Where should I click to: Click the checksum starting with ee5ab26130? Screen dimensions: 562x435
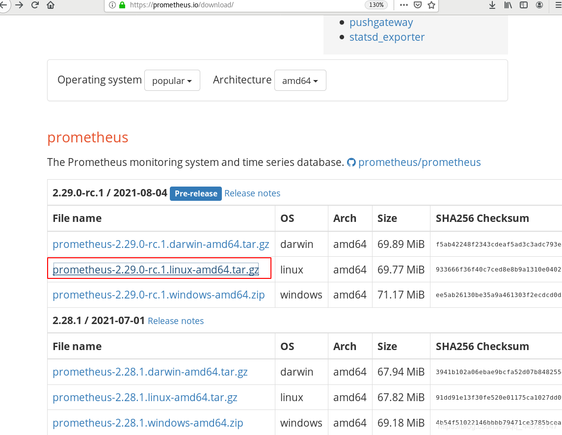499,295
